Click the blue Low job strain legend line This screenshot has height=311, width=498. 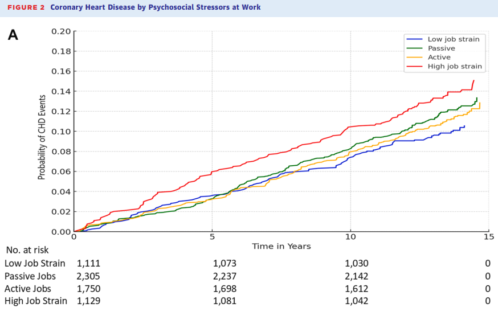[415, 39]
